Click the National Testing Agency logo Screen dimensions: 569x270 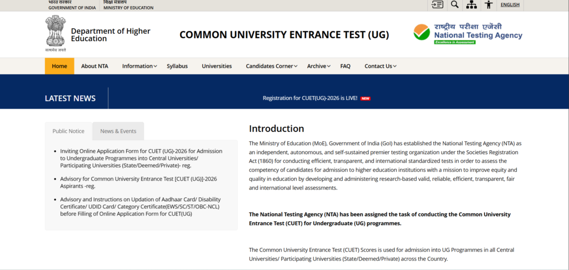(x=468, y=34)
